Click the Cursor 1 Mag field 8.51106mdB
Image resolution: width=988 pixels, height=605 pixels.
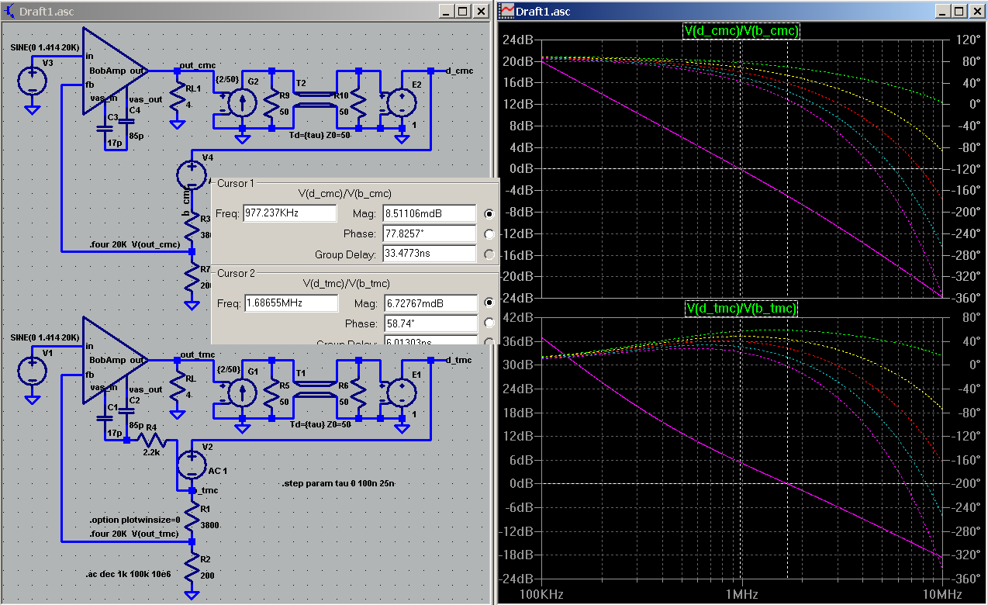(429, 213)
